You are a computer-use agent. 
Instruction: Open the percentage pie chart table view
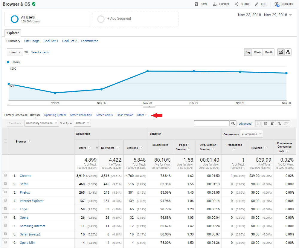point(266,123)
